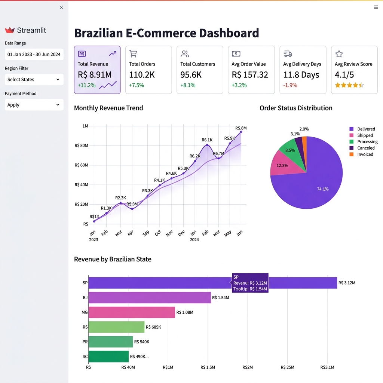Click the R$ 80M y-axis label
Screen dimensions: 383x383
81,145
